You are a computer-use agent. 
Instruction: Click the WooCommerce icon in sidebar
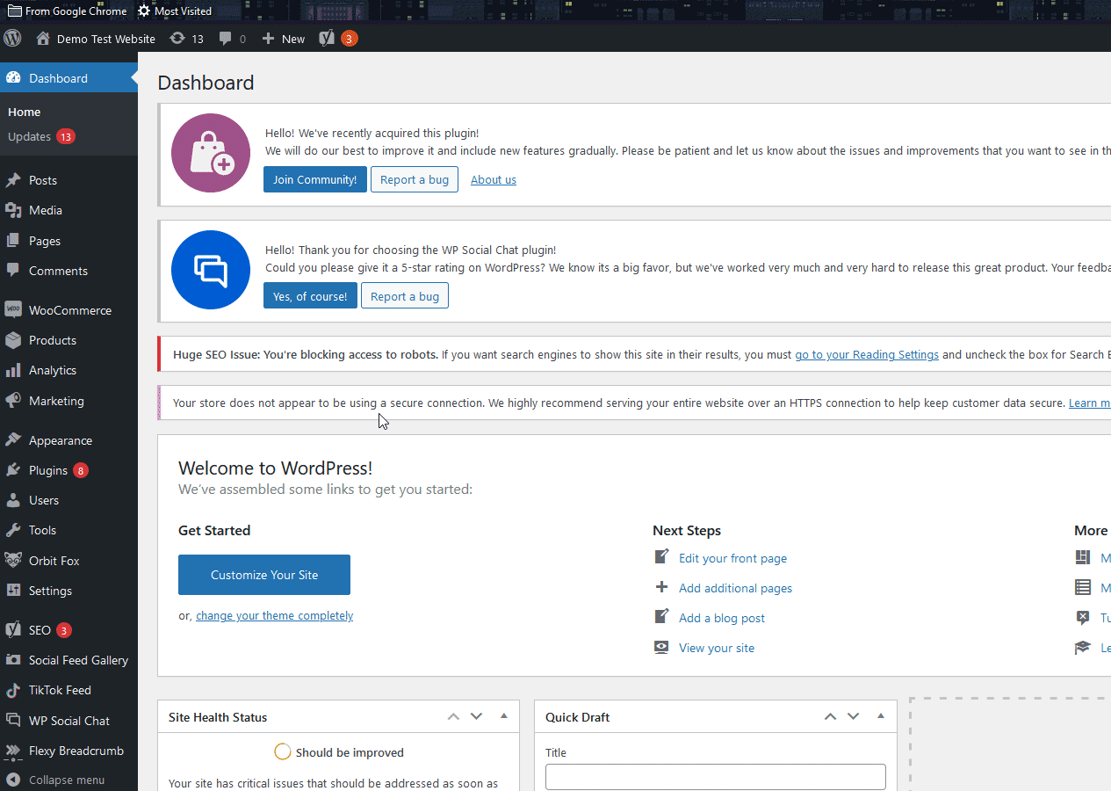[x=13, y=310]
